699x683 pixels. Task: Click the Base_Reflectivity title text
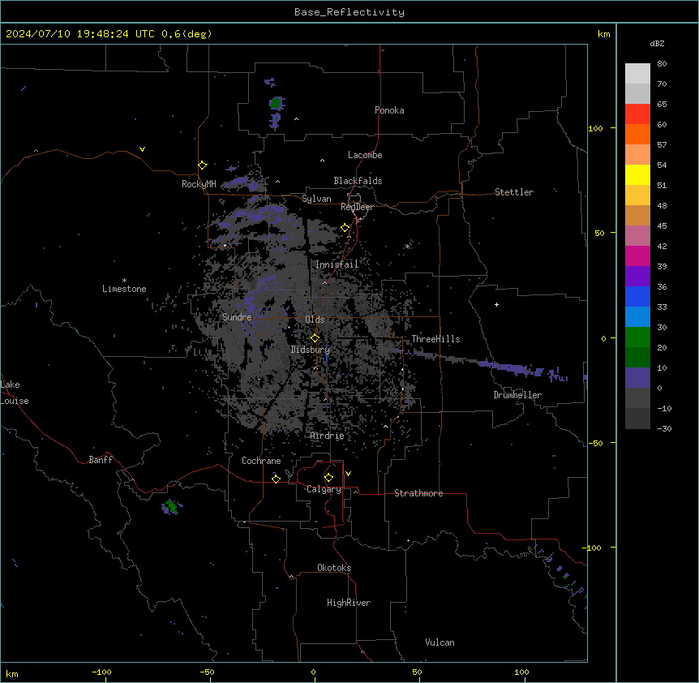click(349, 12)
